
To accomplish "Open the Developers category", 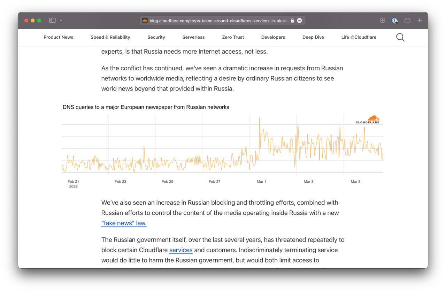I will pyautogui.click(x=273, y=37).
